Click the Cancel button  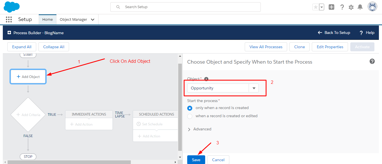[218, 160]
